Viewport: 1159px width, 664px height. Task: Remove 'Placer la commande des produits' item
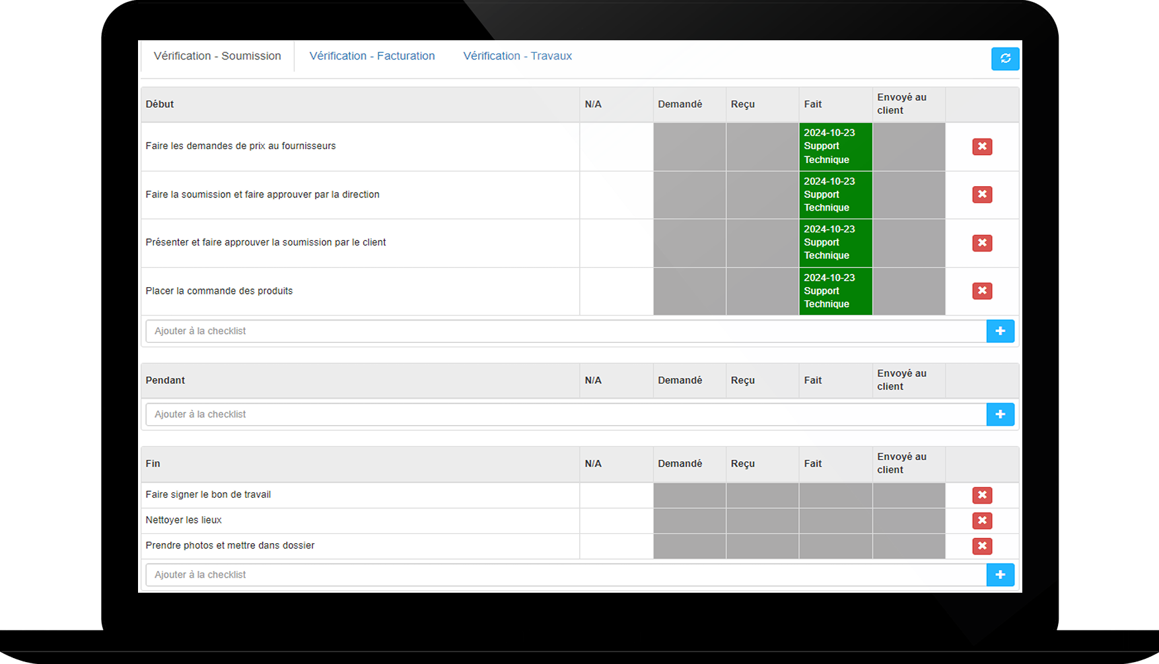point(982,291)
